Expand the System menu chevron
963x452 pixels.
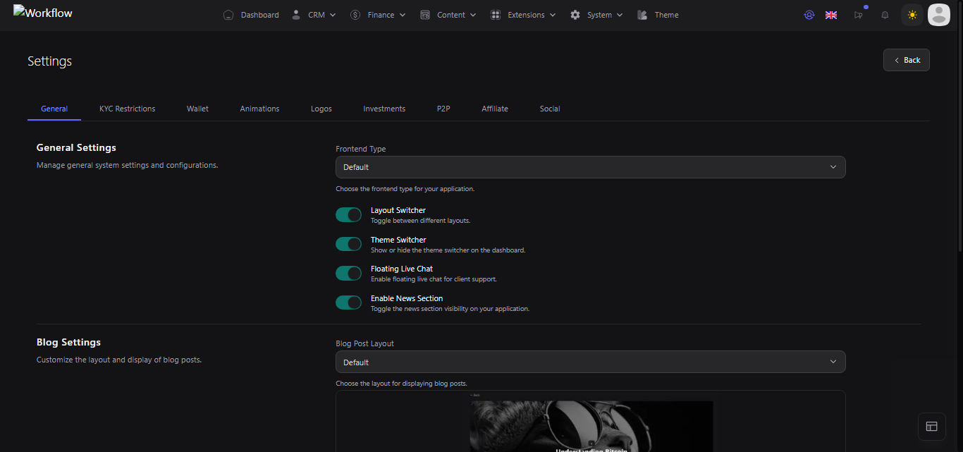[x=620, y=15]
